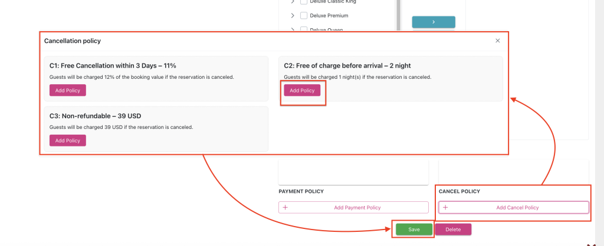Expand the Deluxe Premium tree node
This screenshot has height=246, width=604.
click(x=293, y=15)
